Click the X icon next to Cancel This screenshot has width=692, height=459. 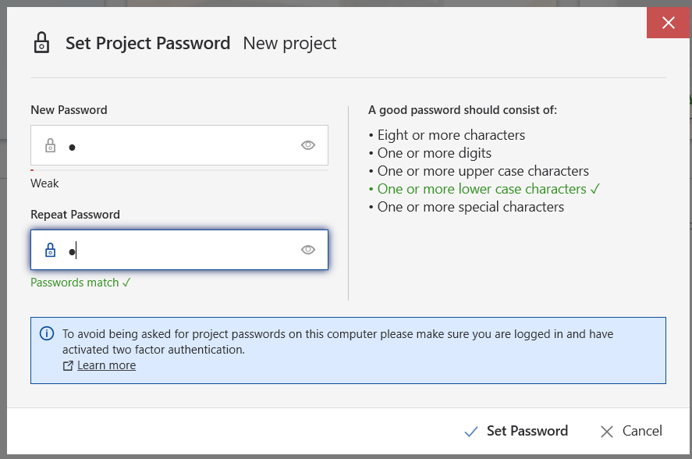click(x=607, y=432)
